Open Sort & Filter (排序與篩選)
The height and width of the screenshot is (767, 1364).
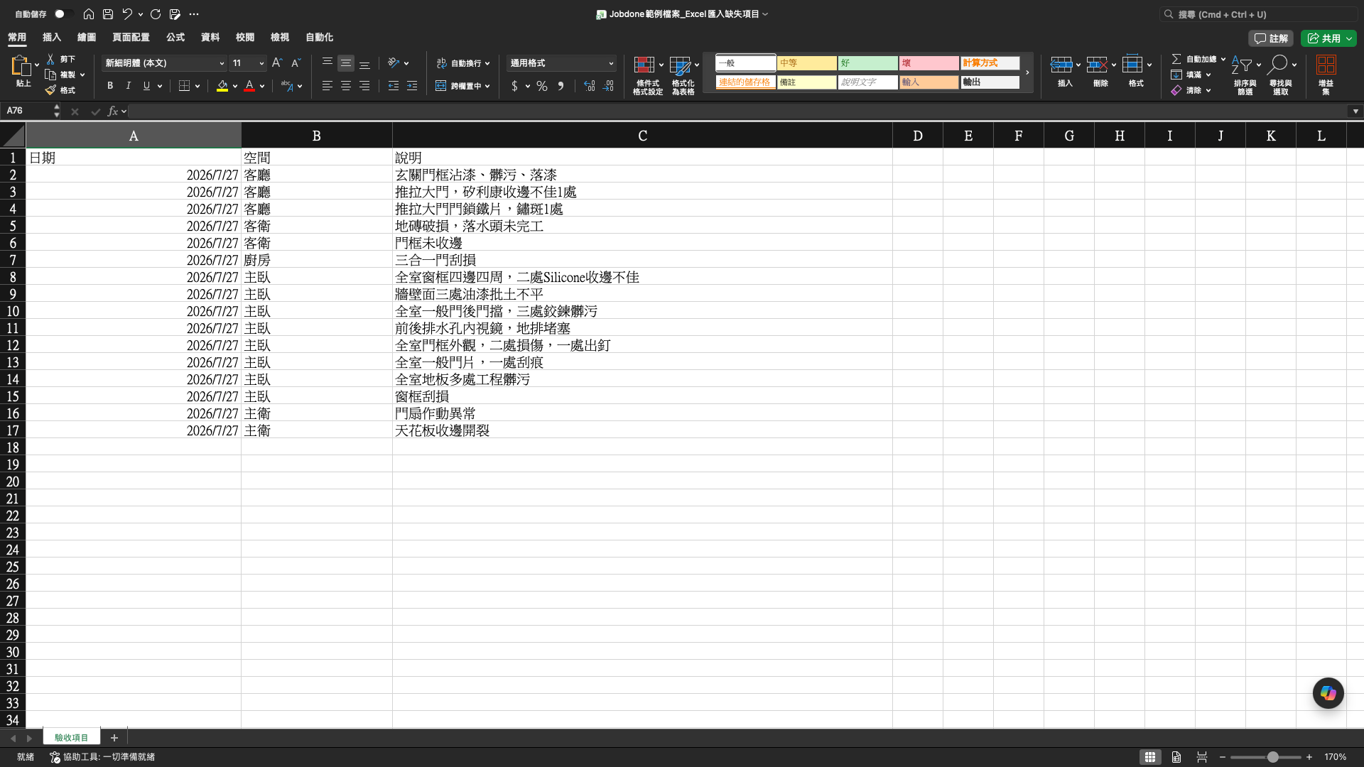coord(1245,75)
